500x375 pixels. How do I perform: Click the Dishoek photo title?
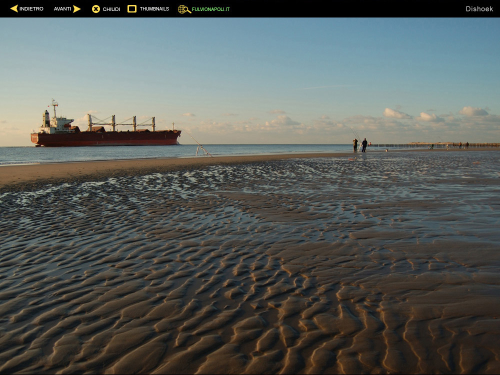[x=479, y=9]
